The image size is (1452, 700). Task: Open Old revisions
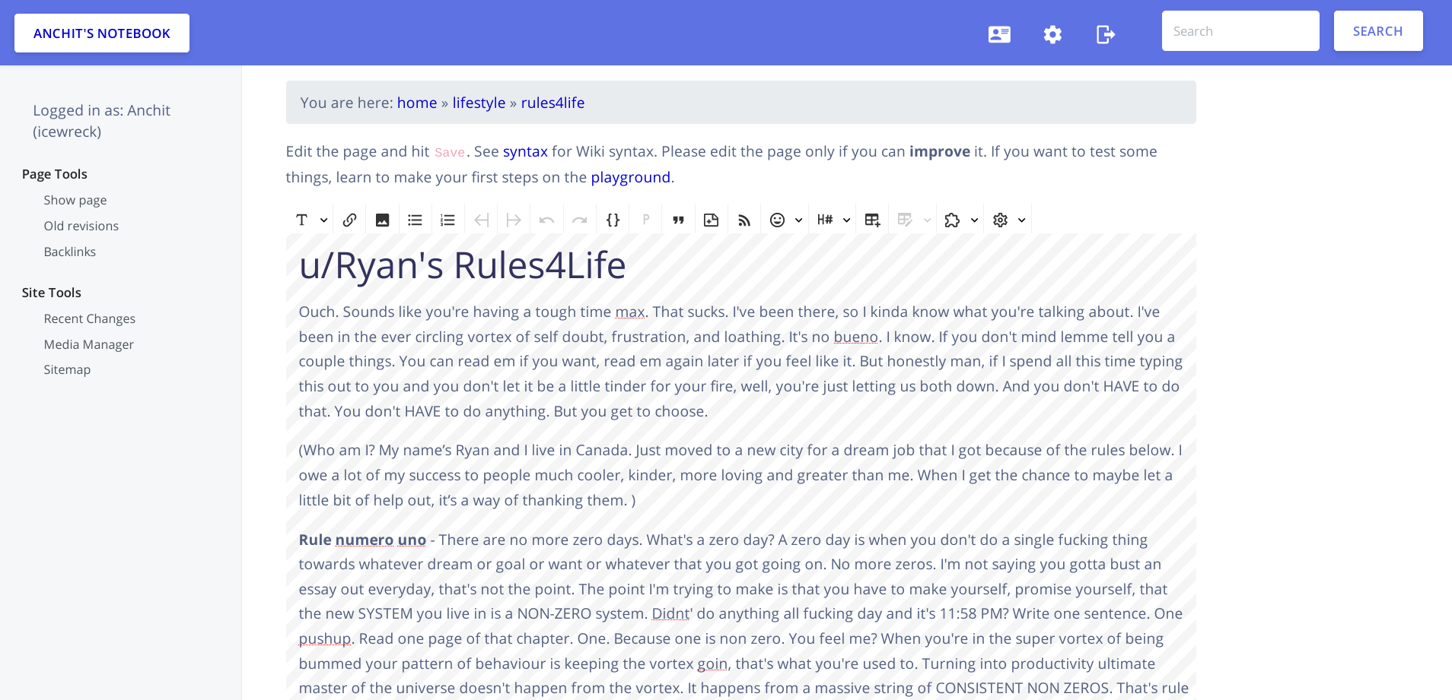81,226
